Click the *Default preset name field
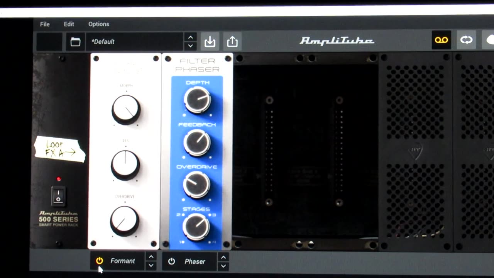This screenshot has height=278, width=494. 134,42
